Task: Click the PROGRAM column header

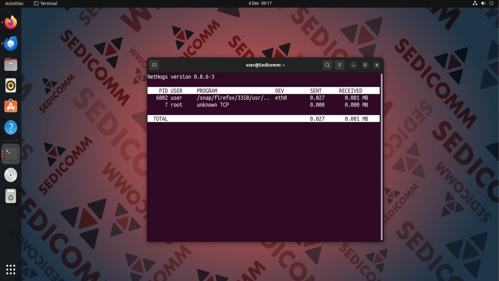Action: tap(207, 91)
